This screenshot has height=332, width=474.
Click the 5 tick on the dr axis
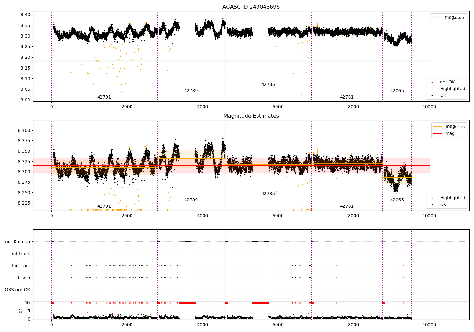click(29, 311)
